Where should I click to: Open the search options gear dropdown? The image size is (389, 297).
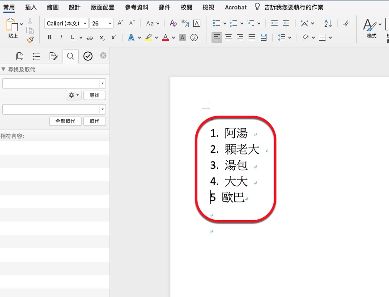tap(74, 95)
